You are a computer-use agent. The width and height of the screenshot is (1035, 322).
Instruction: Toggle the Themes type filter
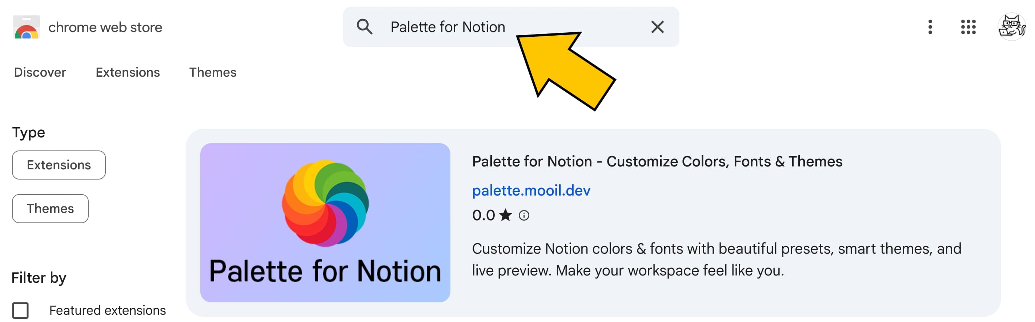[50, 208]
